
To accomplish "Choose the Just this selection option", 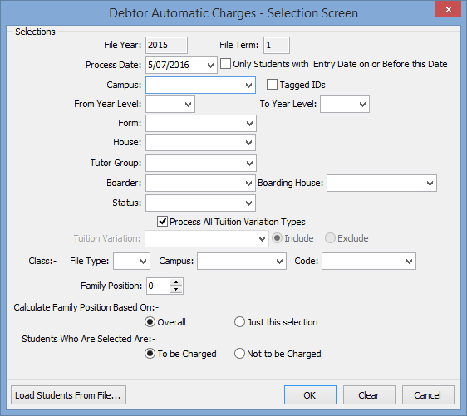I will (x=239, y=322).
